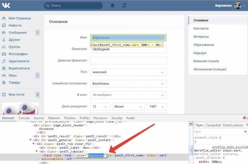Image resolution: width=248 pixels, height=164 pixels.
Task: Open the Computed pane tab
Action: [x=213, y=125]
